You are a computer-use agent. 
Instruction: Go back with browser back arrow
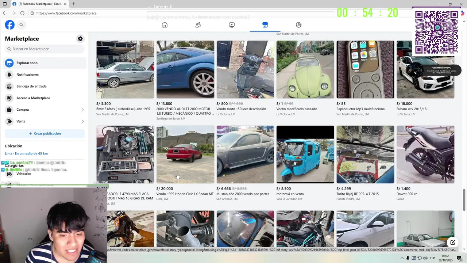[x=5, y=13]
